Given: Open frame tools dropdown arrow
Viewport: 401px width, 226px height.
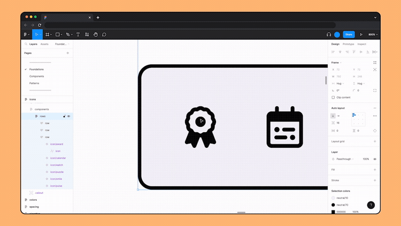Looking at the screenshot, I should coord(51,35).
